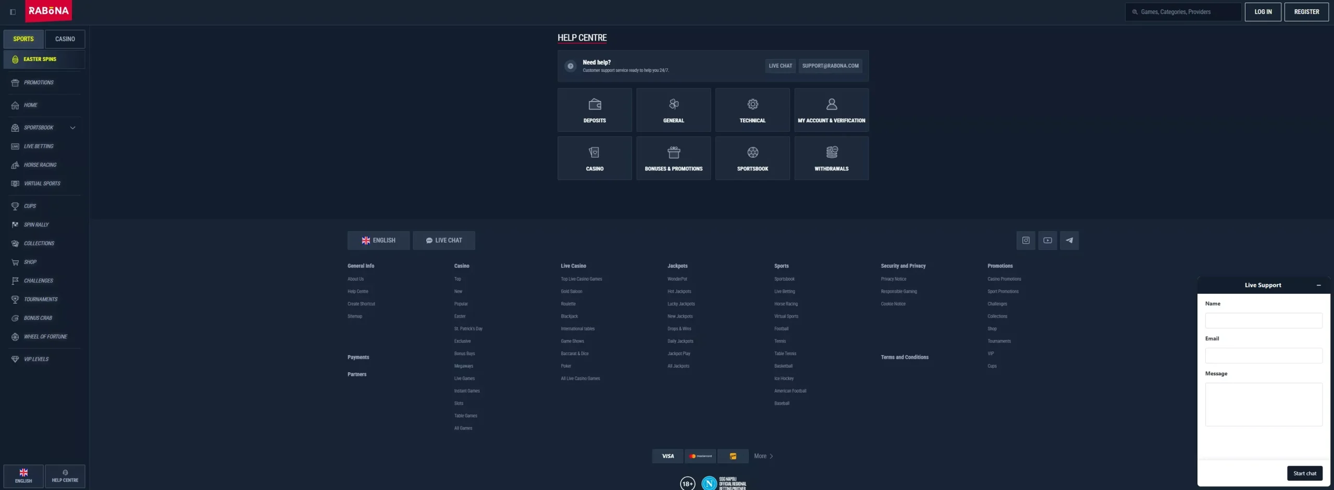Open Horse Racing in the sidebar

[44, 165]
